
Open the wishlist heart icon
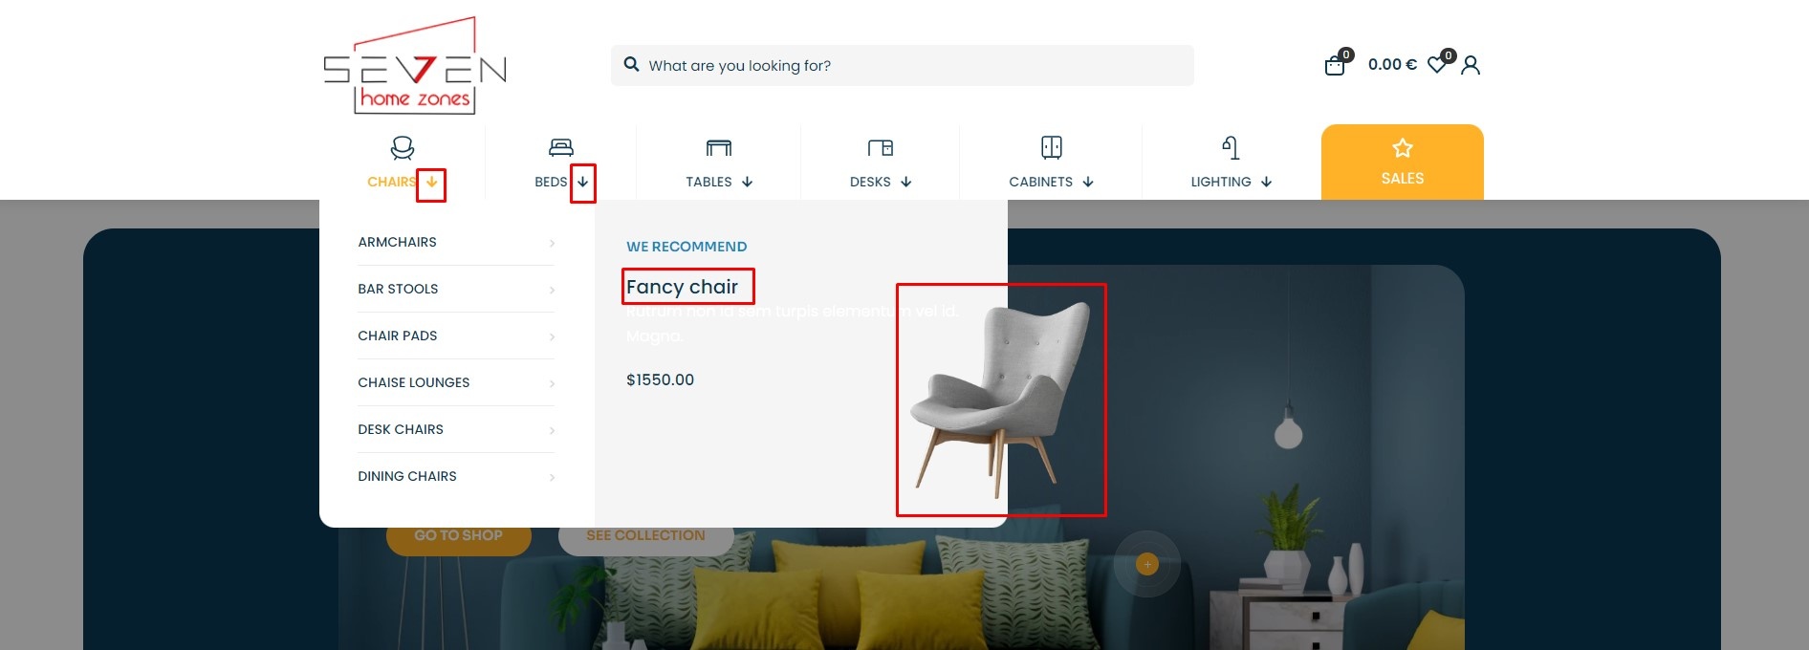coord(1437,65)
